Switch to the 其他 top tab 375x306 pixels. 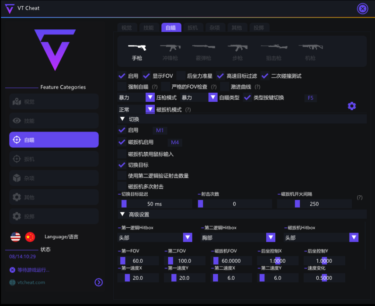point(236,28)
